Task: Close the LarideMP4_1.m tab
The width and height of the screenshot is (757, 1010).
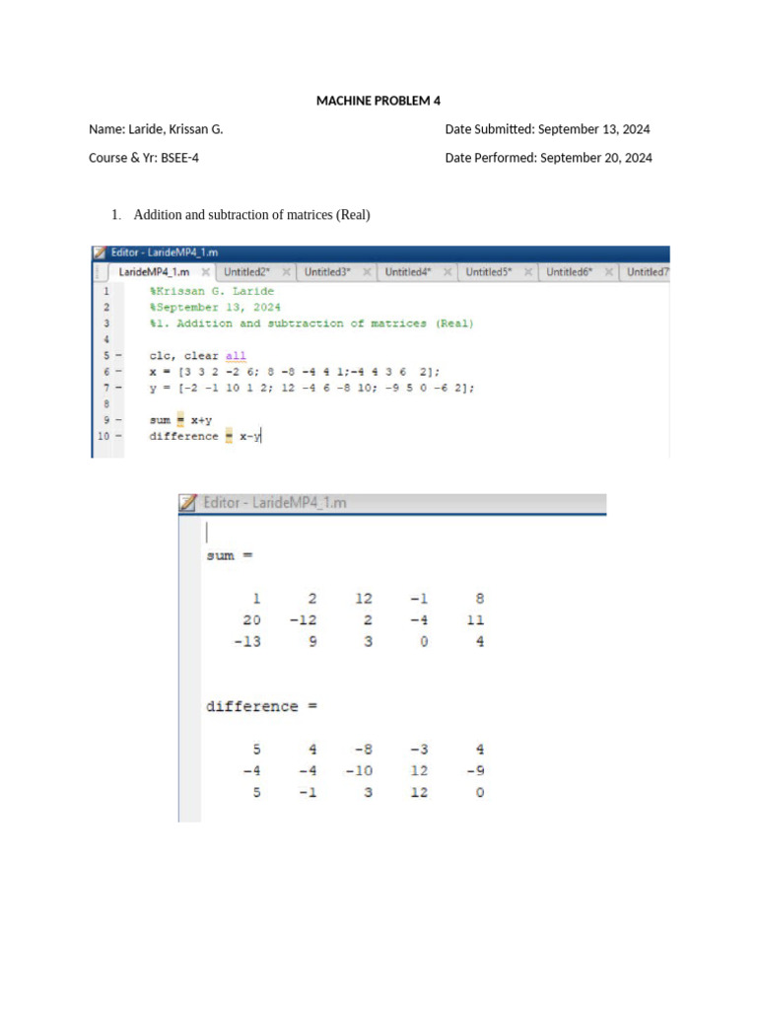Action: pyautogui.click(x=205, y=272)
